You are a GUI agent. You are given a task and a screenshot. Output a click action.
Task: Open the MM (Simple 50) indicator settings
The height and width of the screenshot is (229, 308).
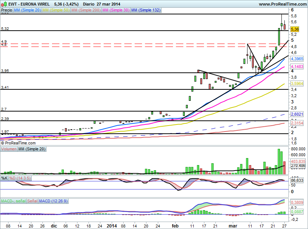tap(56, 10)
